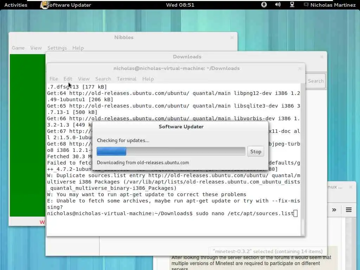Open Game menu in Nibbles
Screen dimensions: 360x270
[18, 48]
